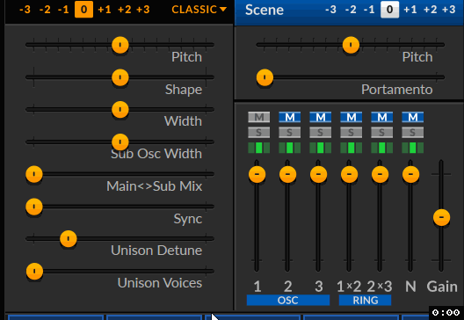This screenshot has height=320, width=464.
Task: Select oscillator octave +1
Action: 105,10
